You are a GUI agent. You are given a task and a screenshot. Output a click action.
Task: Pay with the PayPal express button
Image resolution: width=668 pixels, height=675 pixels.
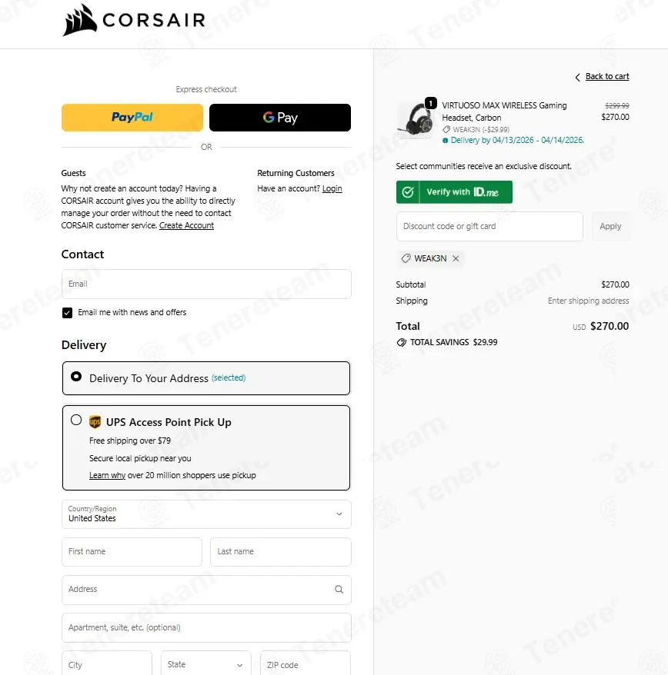(x=132, y=118)
